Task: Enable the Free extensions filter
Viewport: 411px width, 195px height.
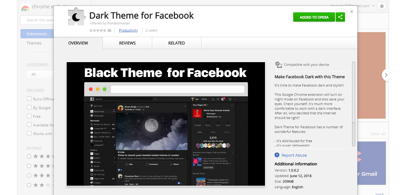Action: [29, 116]
